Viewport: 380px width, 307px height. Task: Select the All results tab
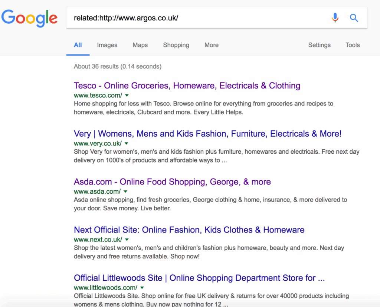[x=78, y=45]
